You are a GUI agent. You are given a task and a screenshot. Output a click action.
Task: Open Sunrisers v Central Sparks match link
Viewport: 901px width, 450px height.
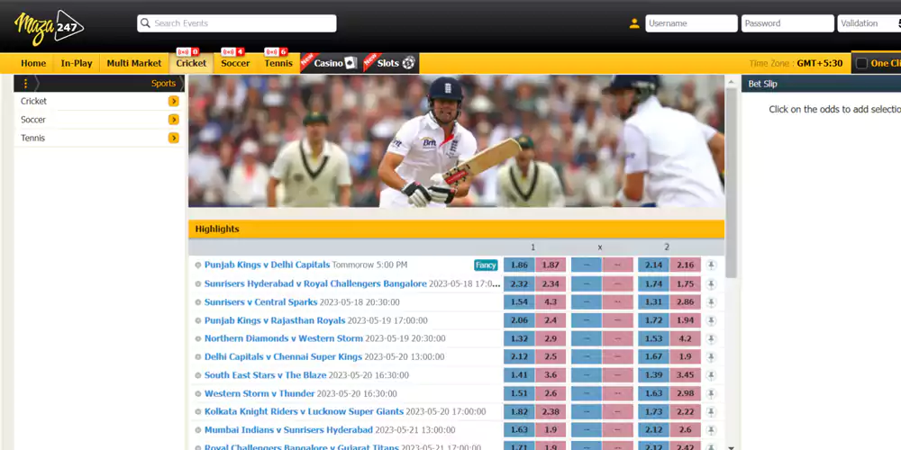261,301
